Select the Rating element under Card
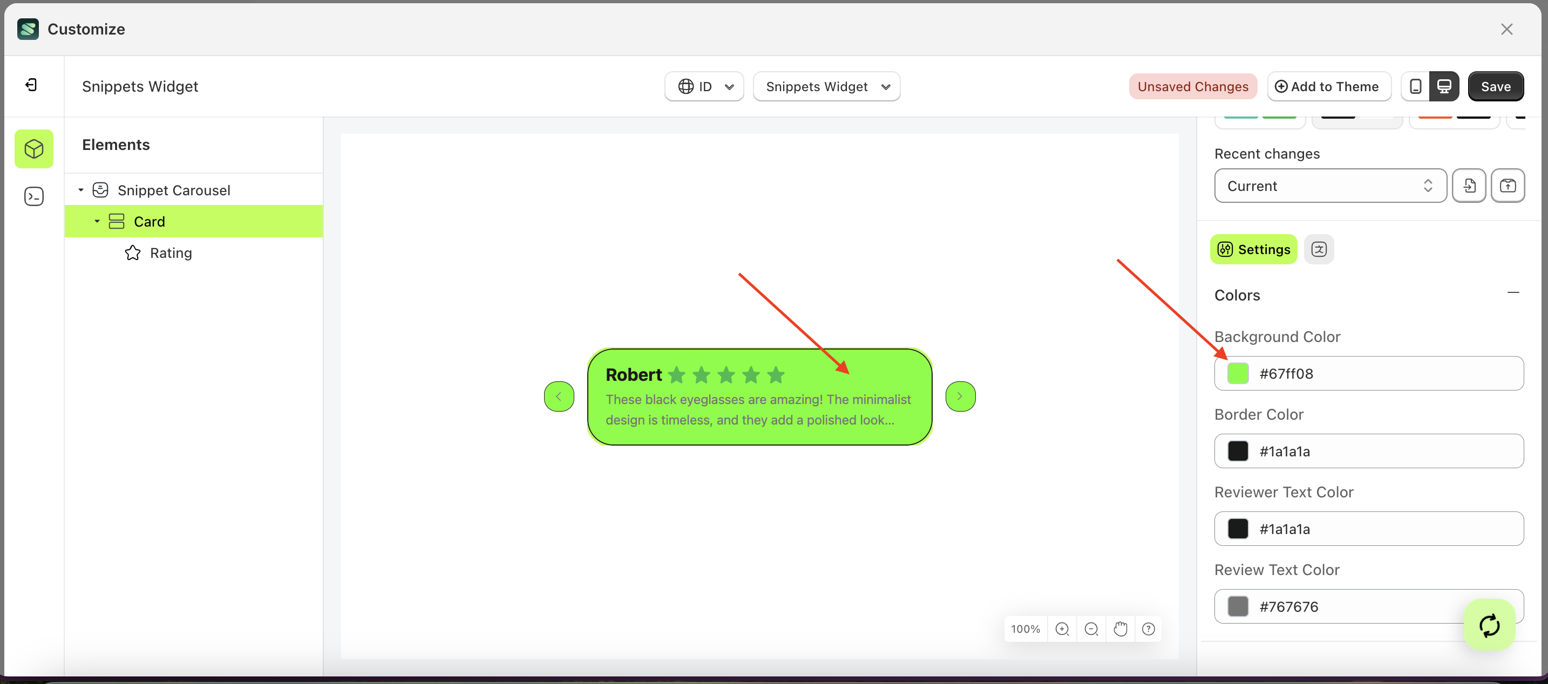Screen dimensions: 1548x684 click(171, 252)
